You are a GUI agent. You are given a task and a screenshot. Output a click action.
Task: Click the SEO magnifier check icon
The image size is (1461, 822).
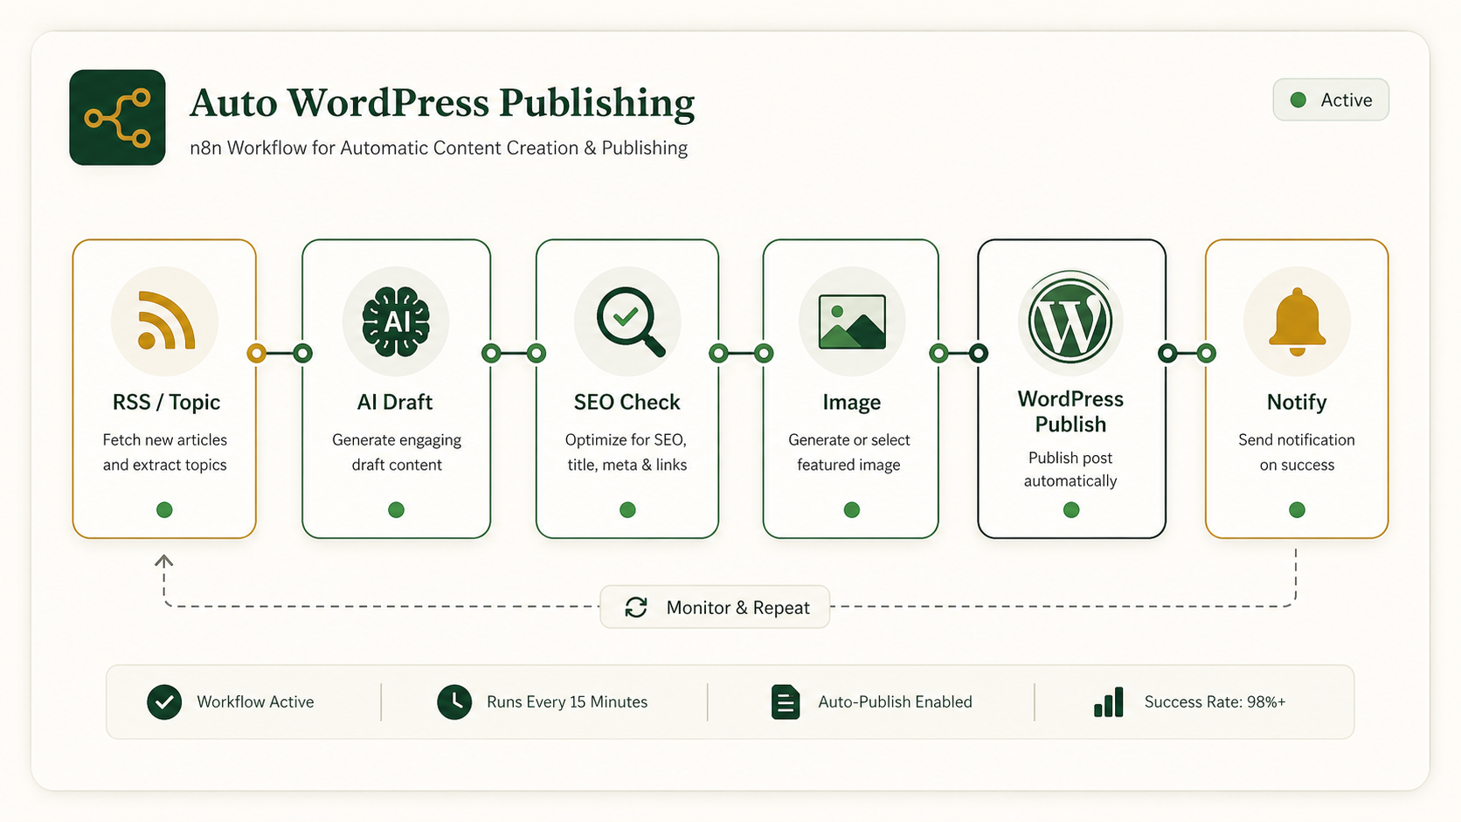coord(630,321)
